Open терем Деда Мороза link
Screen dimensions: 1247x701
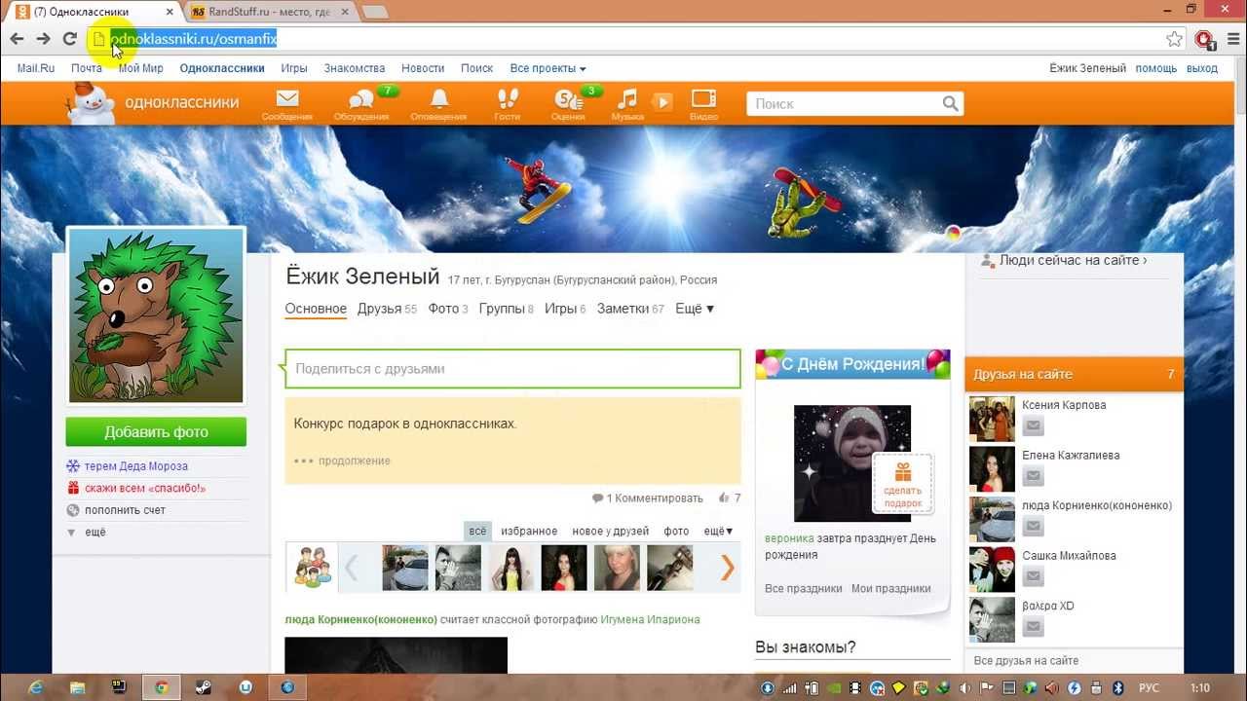point(135,466)
